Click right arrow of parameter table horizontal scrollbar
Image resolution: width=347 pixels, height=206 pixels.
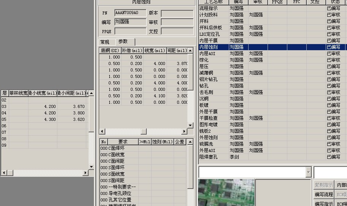click(x=184, y=132)
